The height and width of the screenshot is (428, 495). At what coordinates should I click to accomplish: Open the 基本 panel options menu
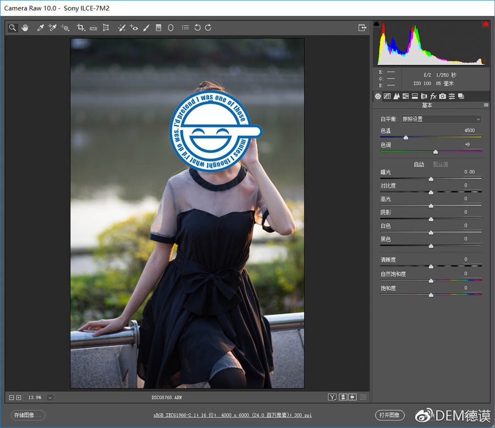point(486,105)
